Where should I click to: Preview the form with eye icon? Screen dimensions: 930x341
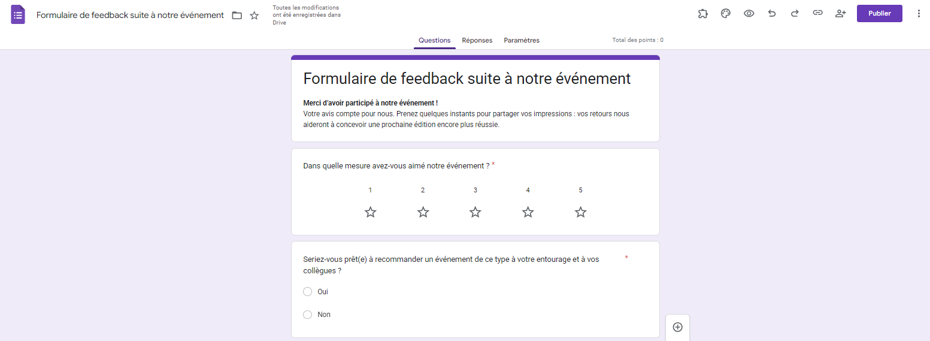click(x=749, y=13)
